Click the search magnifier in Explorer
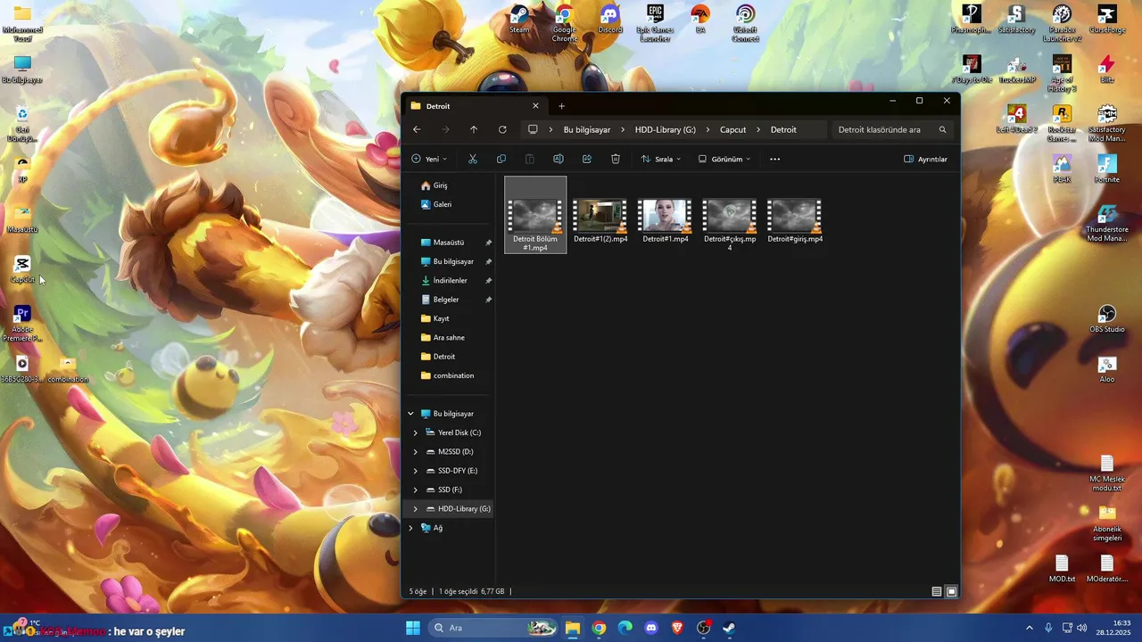 942,129
